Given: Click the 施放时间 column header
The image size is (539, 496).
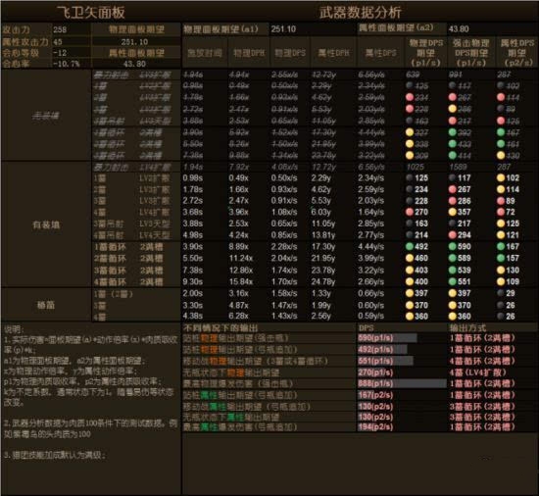Looking at the screenshot, I should [205, 53].
